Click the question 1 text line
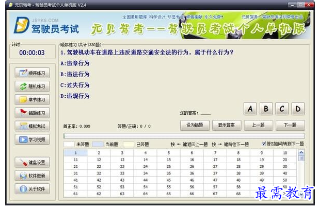This screenshot has height=209, width=318. pos(147,53)
